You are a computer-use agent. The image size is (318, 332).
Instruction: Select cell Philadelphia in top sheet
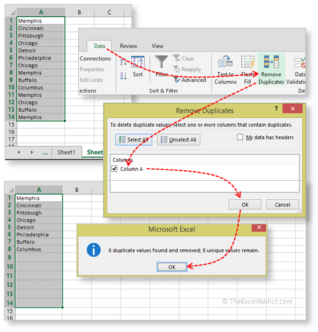coord(41,58)
